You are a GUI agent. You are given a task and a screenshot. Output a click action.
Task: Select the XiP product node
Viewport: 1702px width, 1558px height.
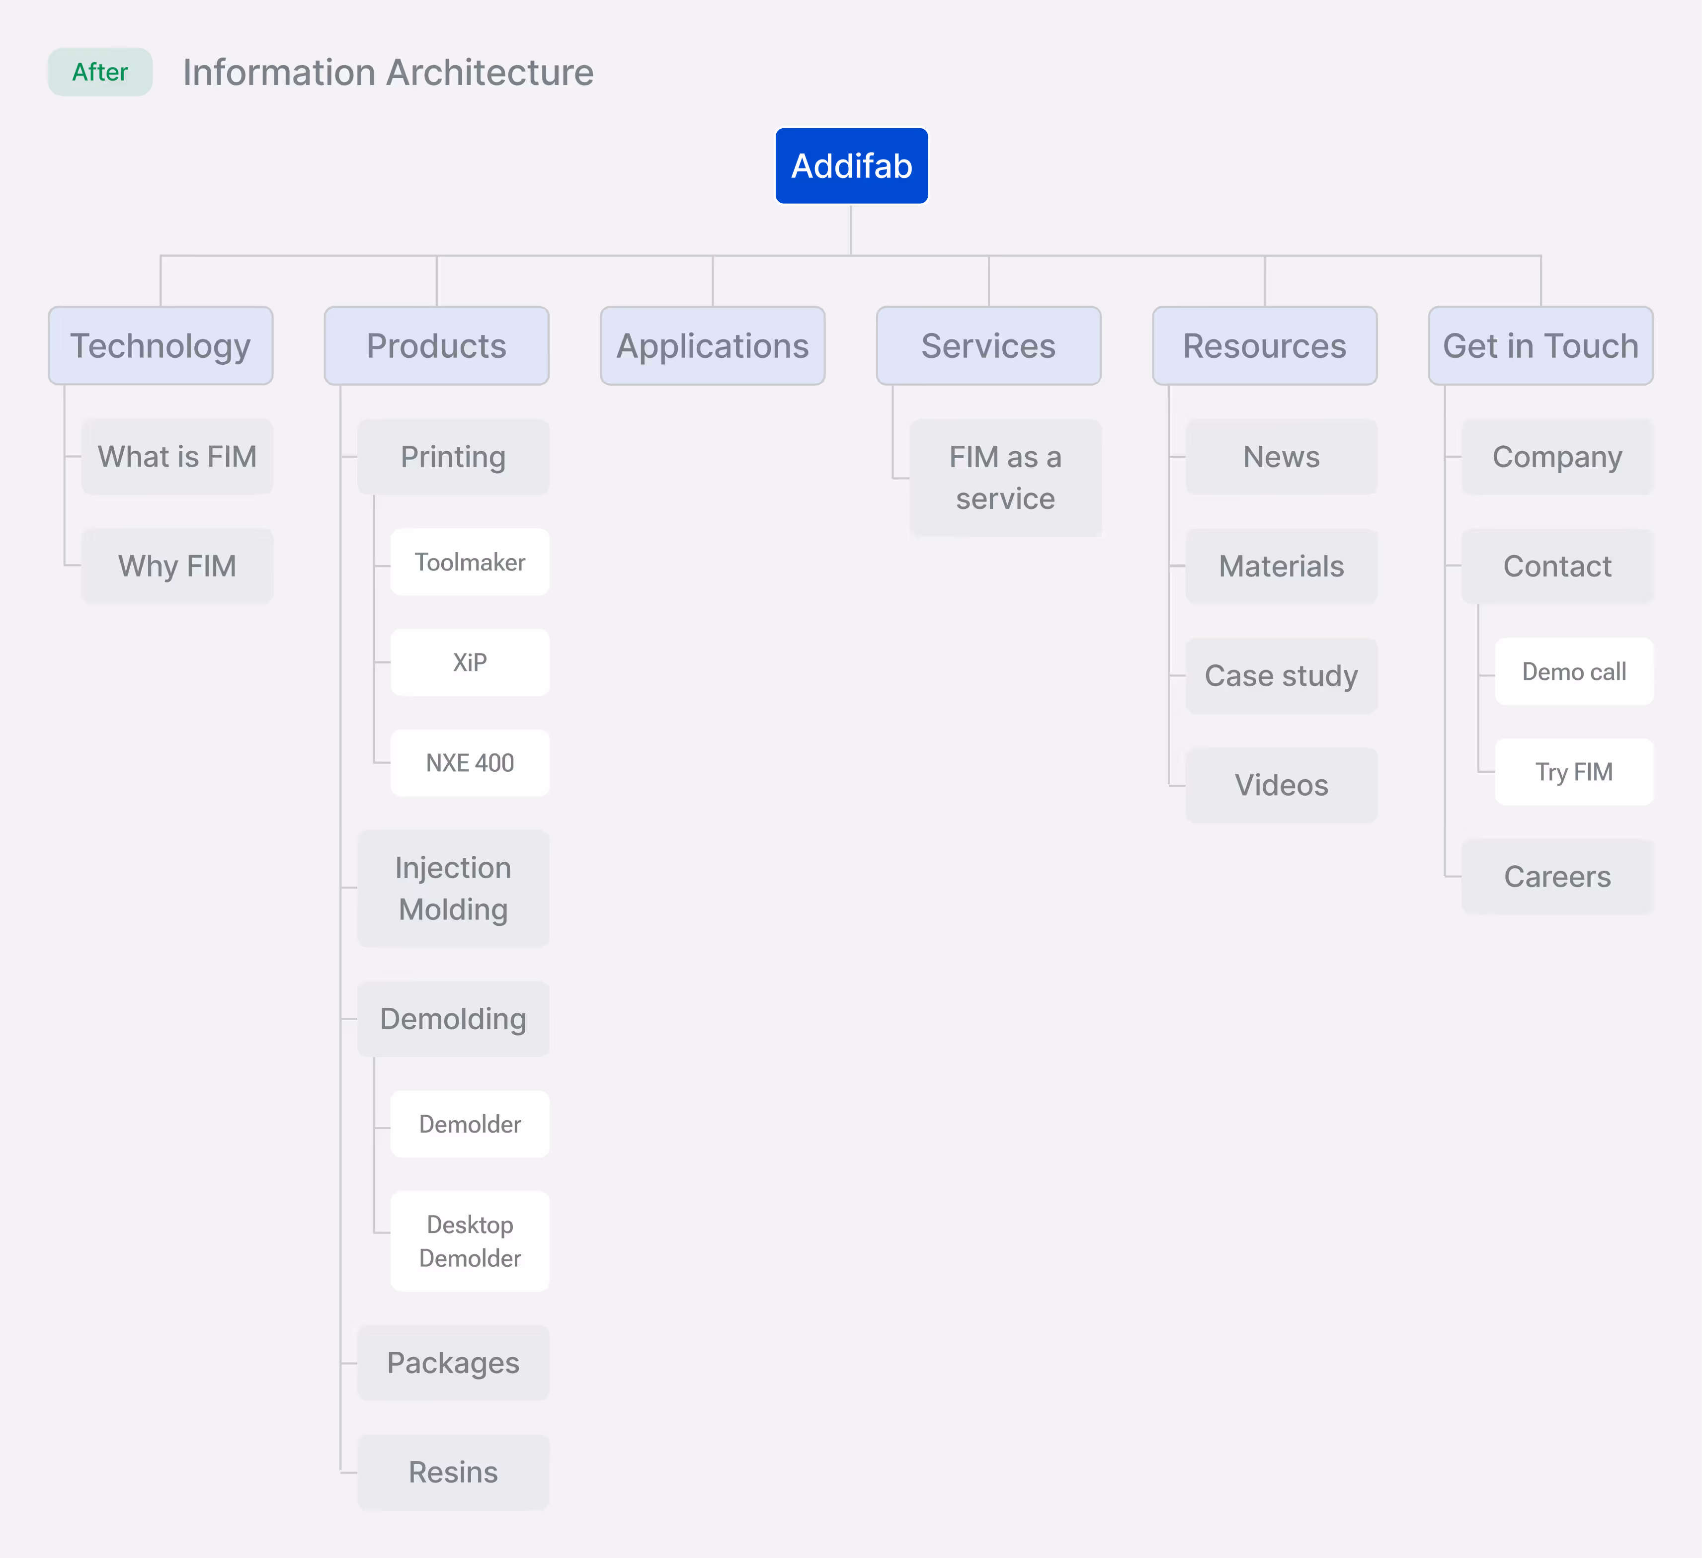(x=470, y=662)
